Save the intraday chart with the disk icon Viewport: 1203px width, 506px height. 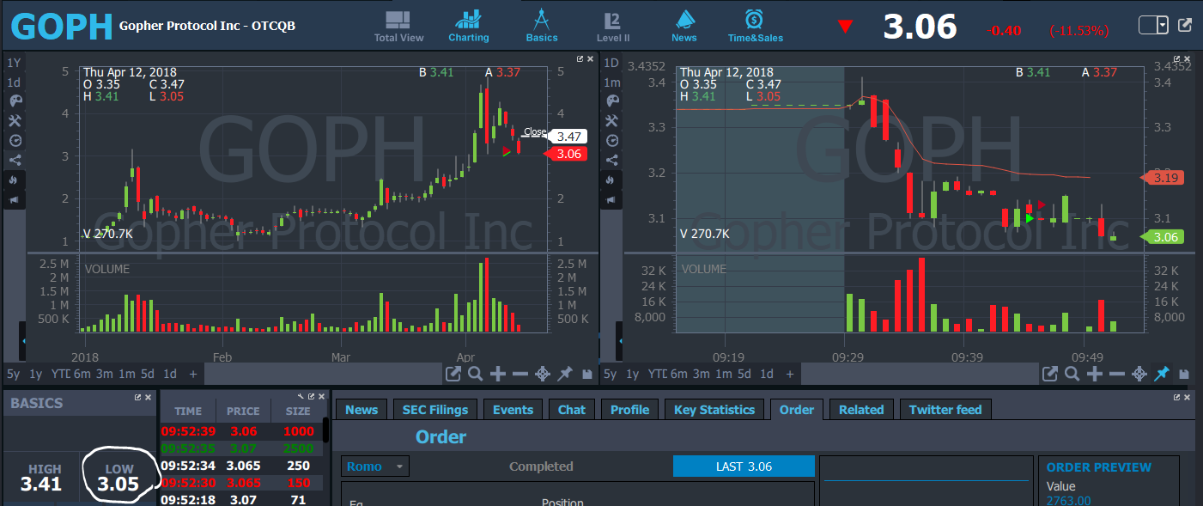[x=1184, y=374]
